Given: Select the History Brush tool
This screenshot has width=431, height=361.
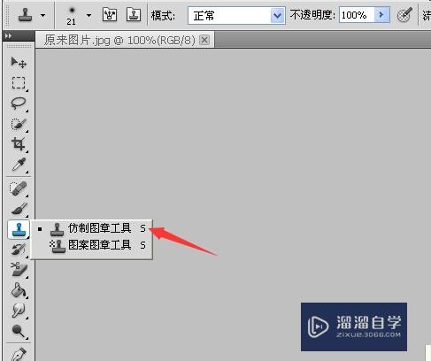Looking at the screenshot, I should (x=19, y=250).
